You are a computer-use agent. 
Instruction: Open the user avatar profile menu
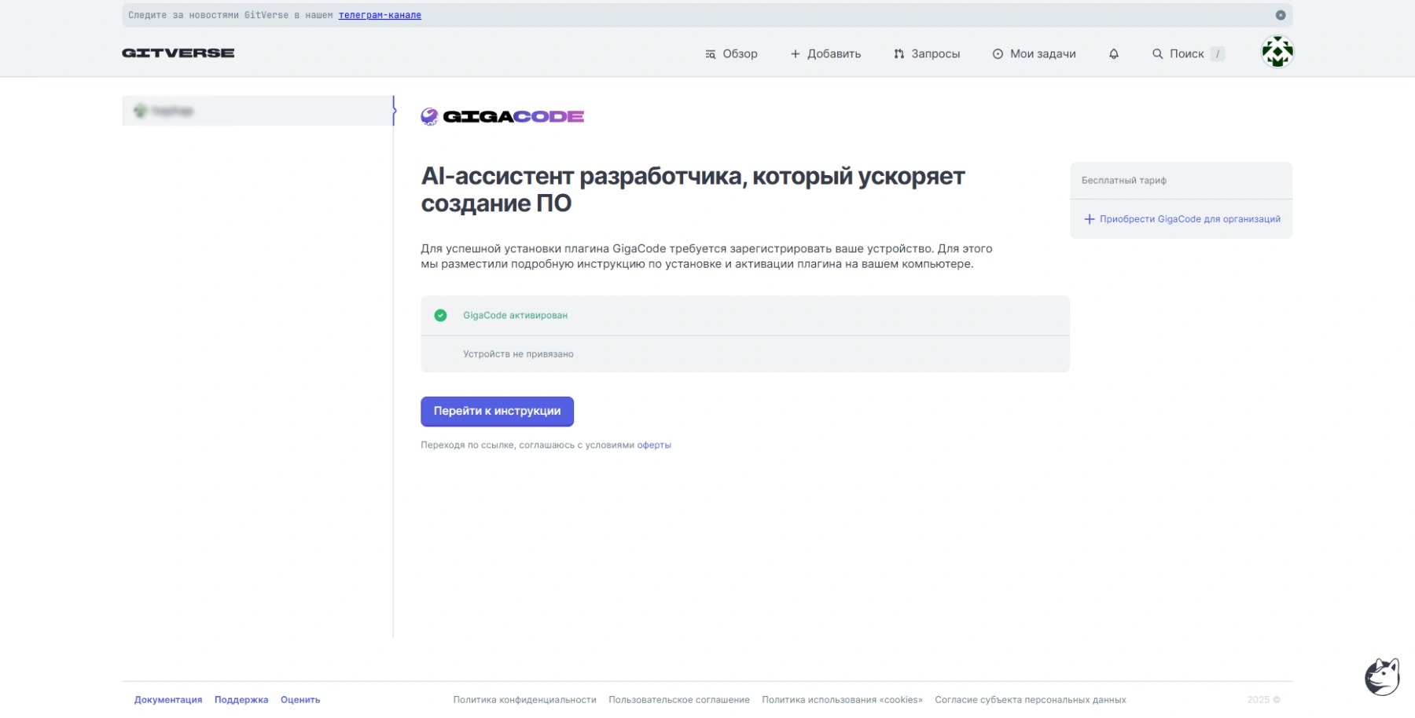(x=1277, y=53)
